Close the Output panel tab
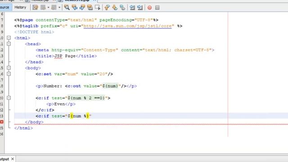Image resolution: width=288 pixels, height=162 pixels. pos(13,159)
